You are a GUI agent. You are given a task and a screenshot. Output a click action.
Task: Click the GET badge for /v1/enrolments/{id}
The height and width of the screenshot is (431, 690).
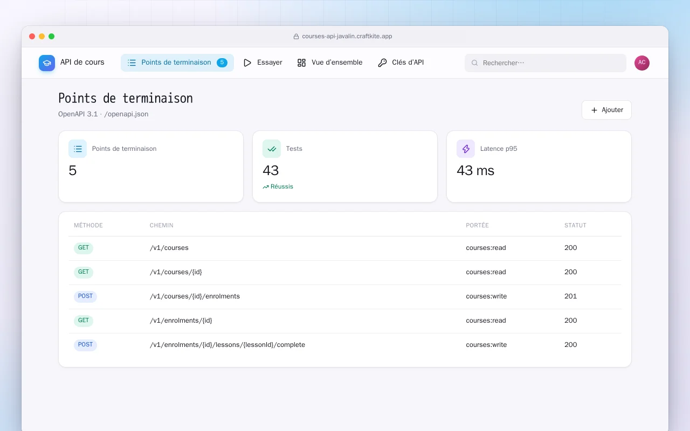pyautogui.click(x=84, y=321)
